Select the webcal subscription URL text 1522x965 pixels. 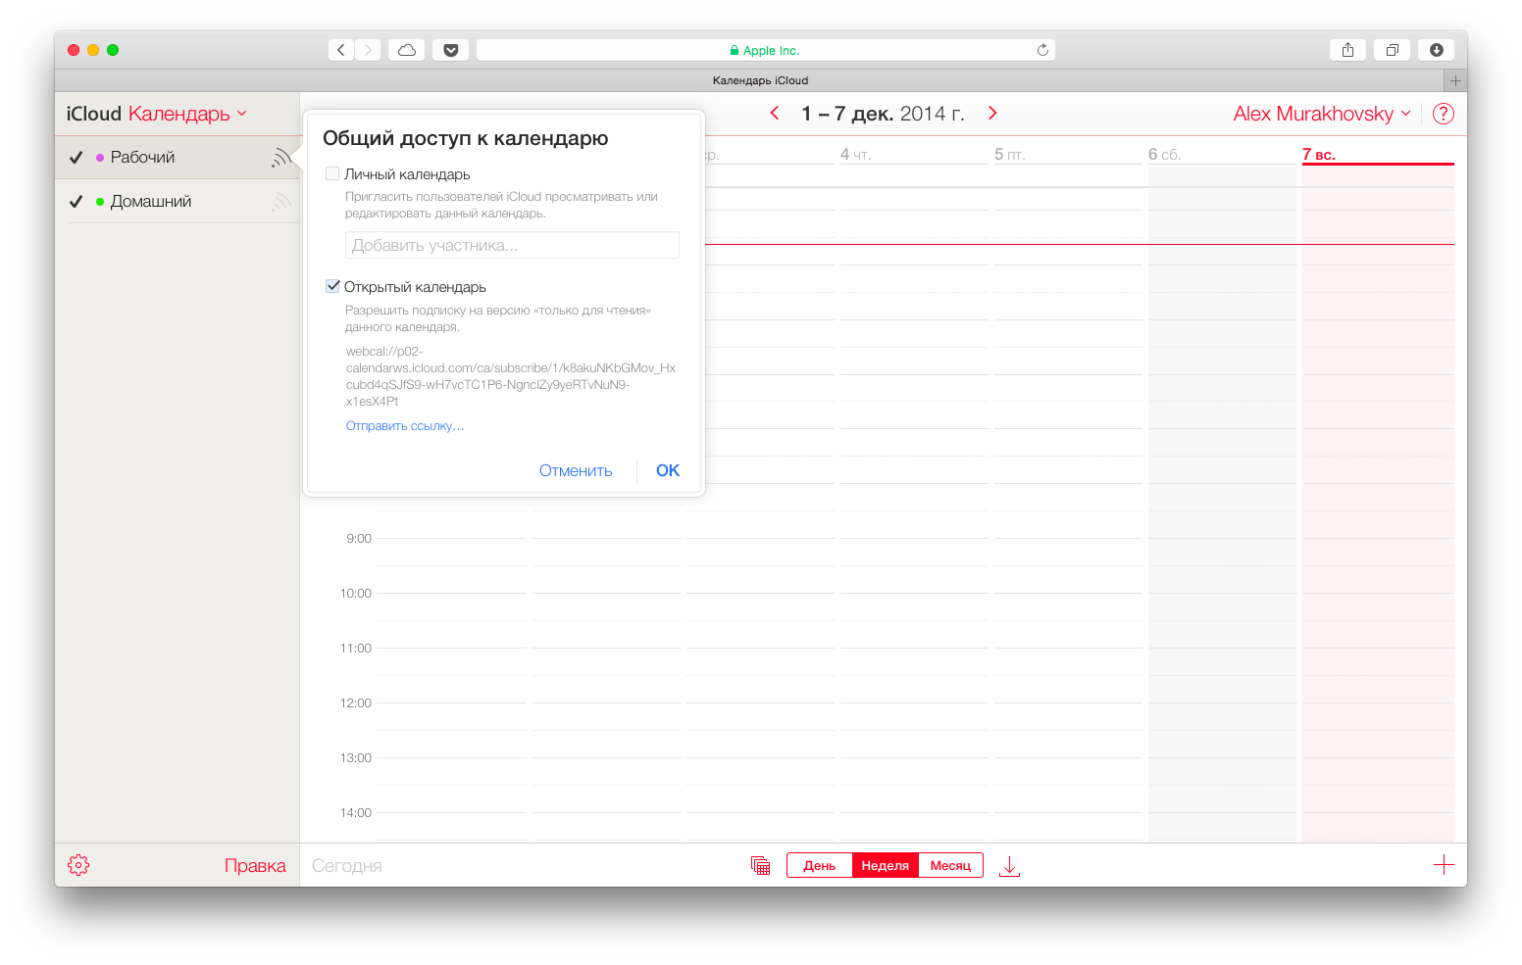pos(511,376)
